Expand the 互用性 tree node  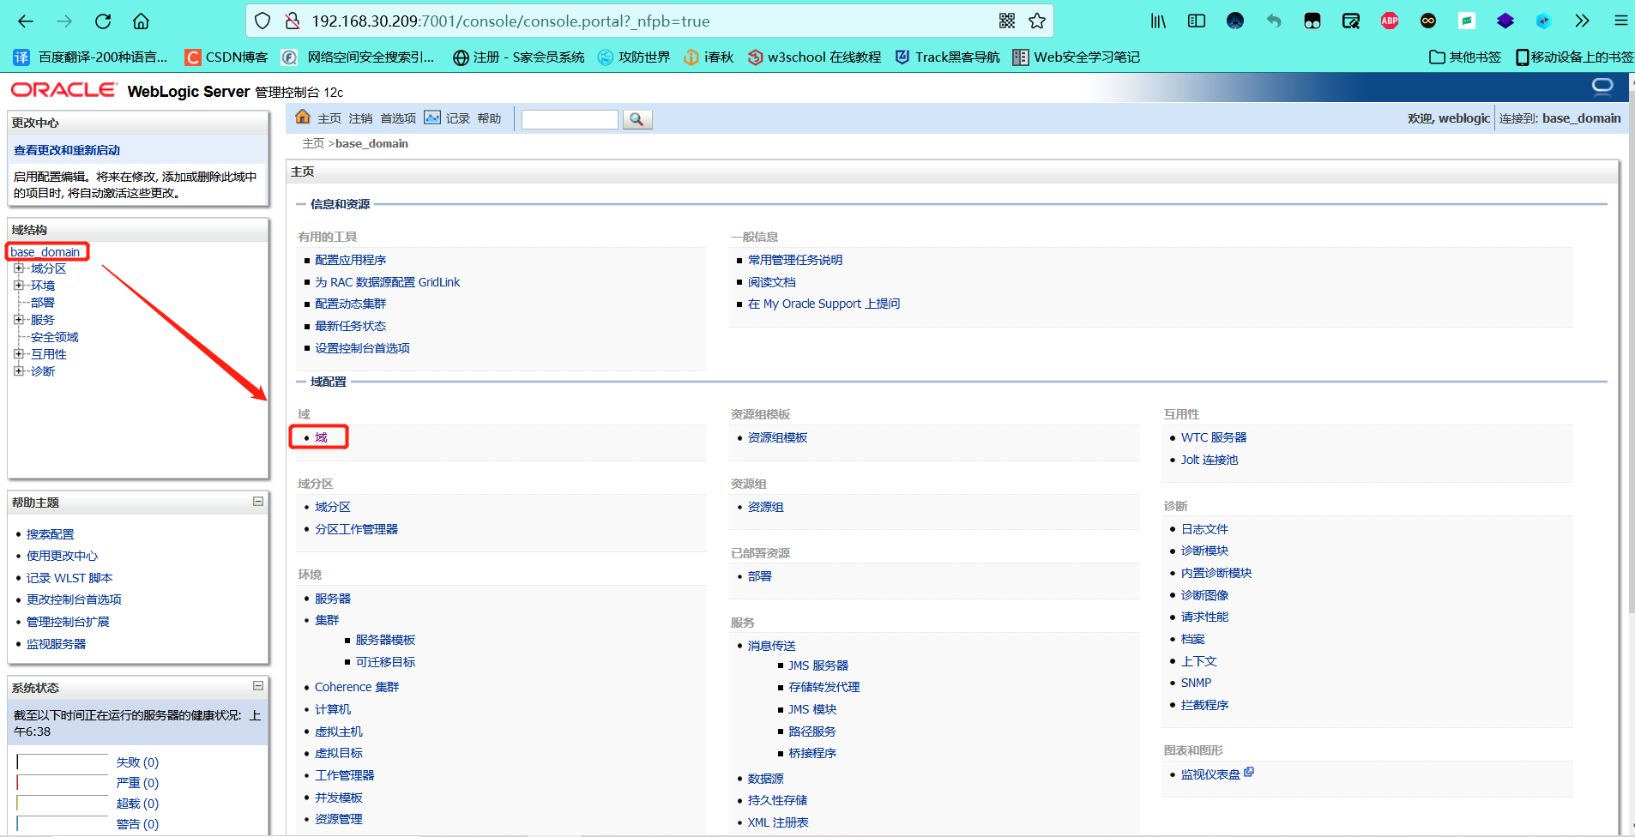(19, 354)
